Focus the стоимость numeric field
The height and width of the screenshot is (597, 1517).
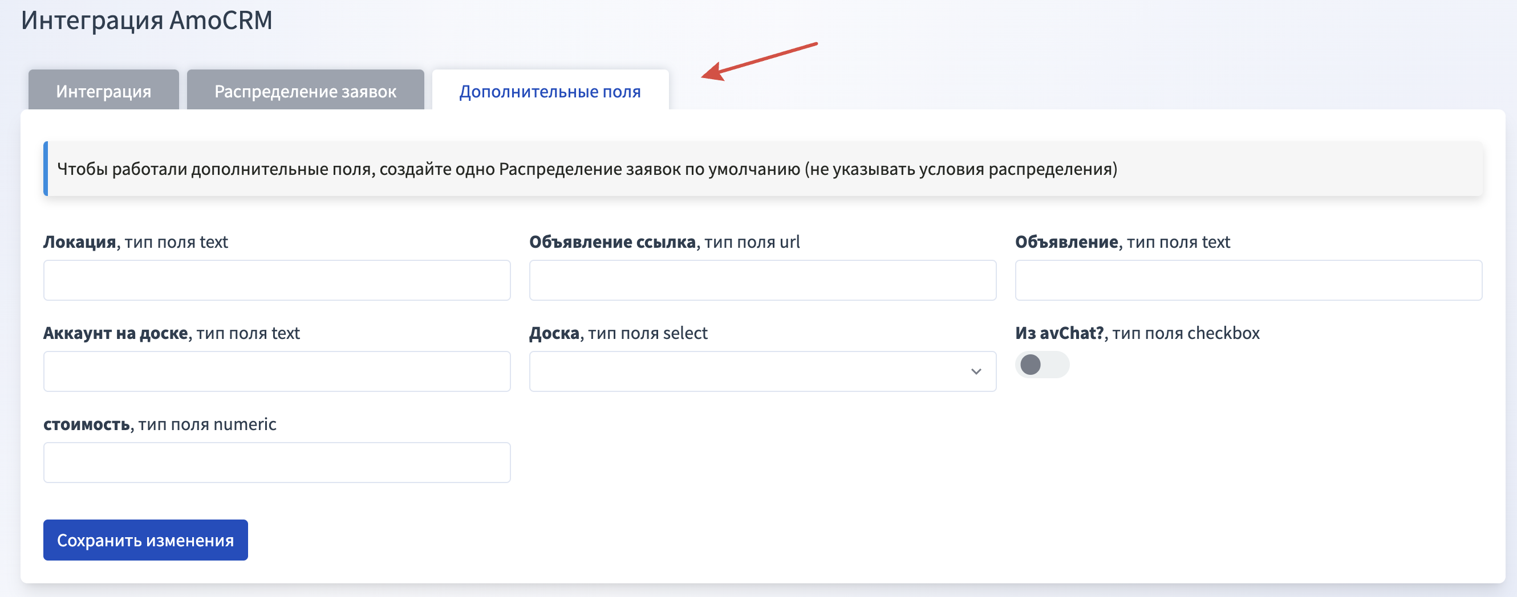point(277,463)
